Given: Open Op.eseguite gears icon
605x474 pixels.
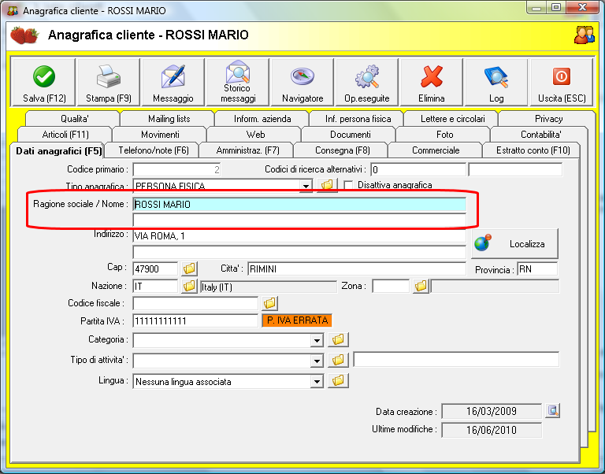Looking at the screenshot, I should (367, 76).
